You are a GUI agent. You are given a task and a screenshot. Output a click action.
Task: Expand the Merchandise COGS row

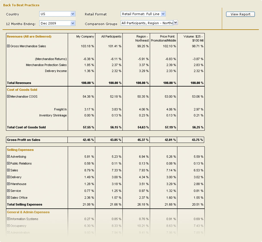click(9, 97)
